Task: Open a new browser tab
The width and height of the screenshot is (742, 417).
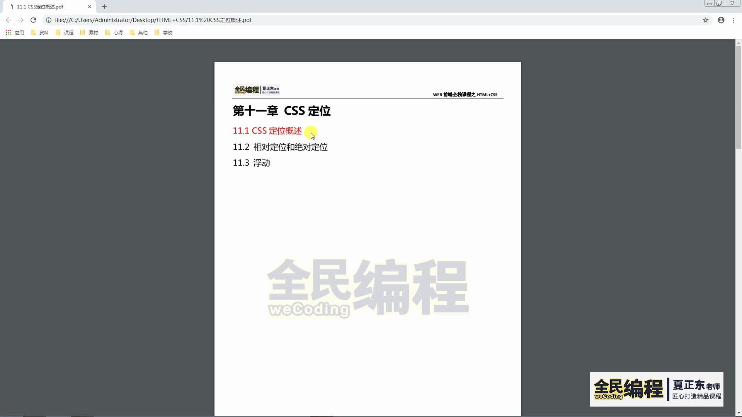Action: (104, 7)
